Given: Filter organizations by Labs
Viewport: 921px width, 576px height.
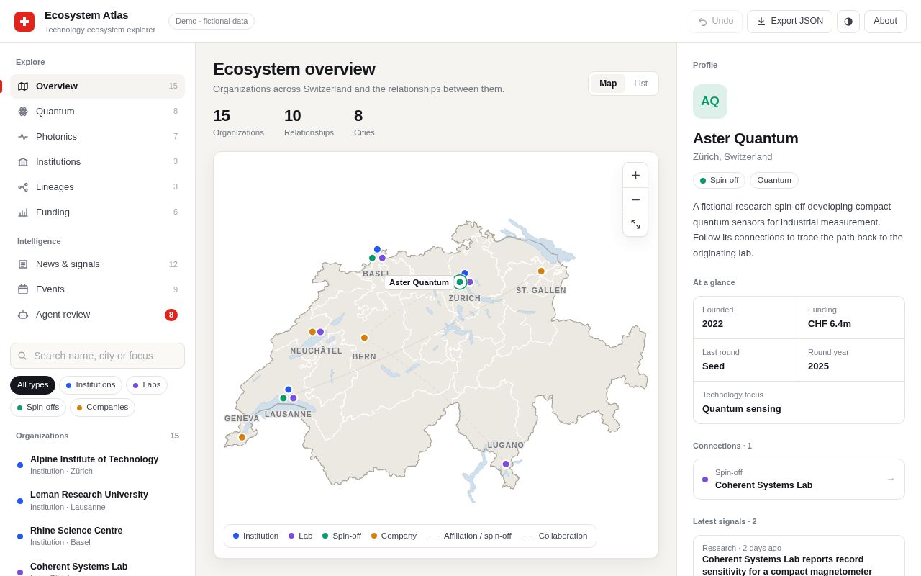Looking at the screenshot, I should [147, 385].
